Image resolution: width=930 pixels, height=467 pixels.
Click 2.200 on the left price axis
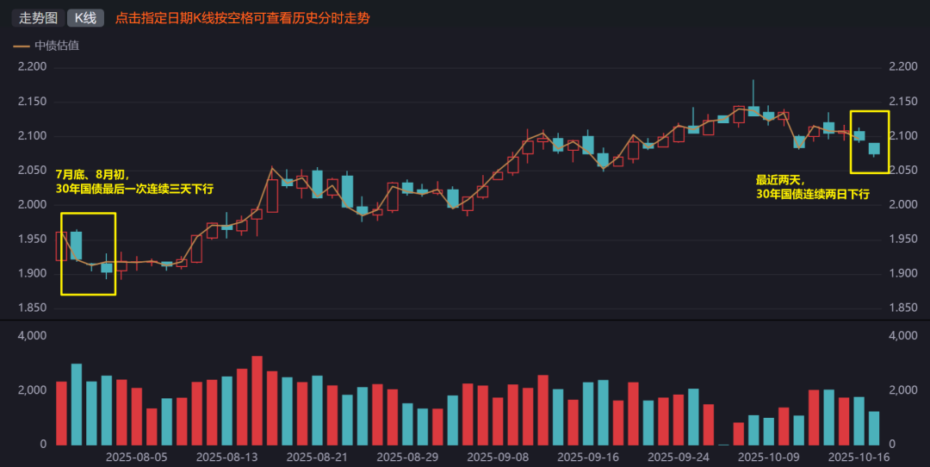click(x=32, y=66)
